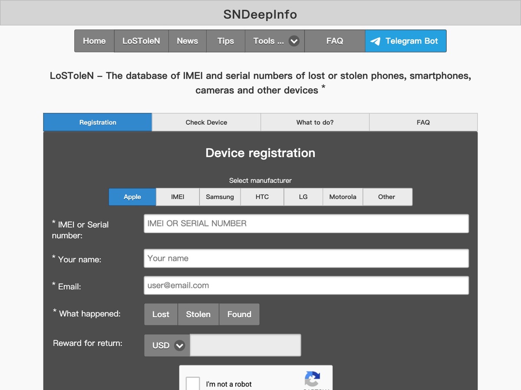This screenshot has height=390, width=521.
Task: Tick the I'm not a robot checkbox
Action: pyautogui.click(x=193, y=384)
